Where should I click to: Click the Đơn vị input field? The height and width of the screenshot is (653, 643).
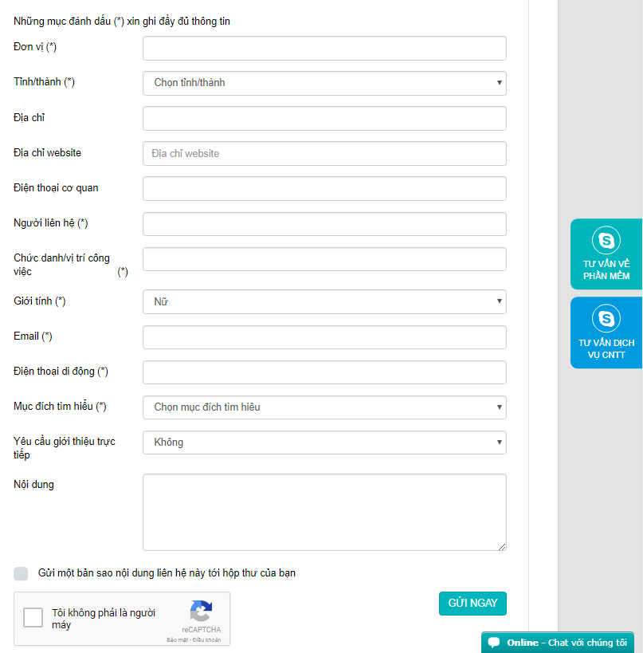coord(323,48)
